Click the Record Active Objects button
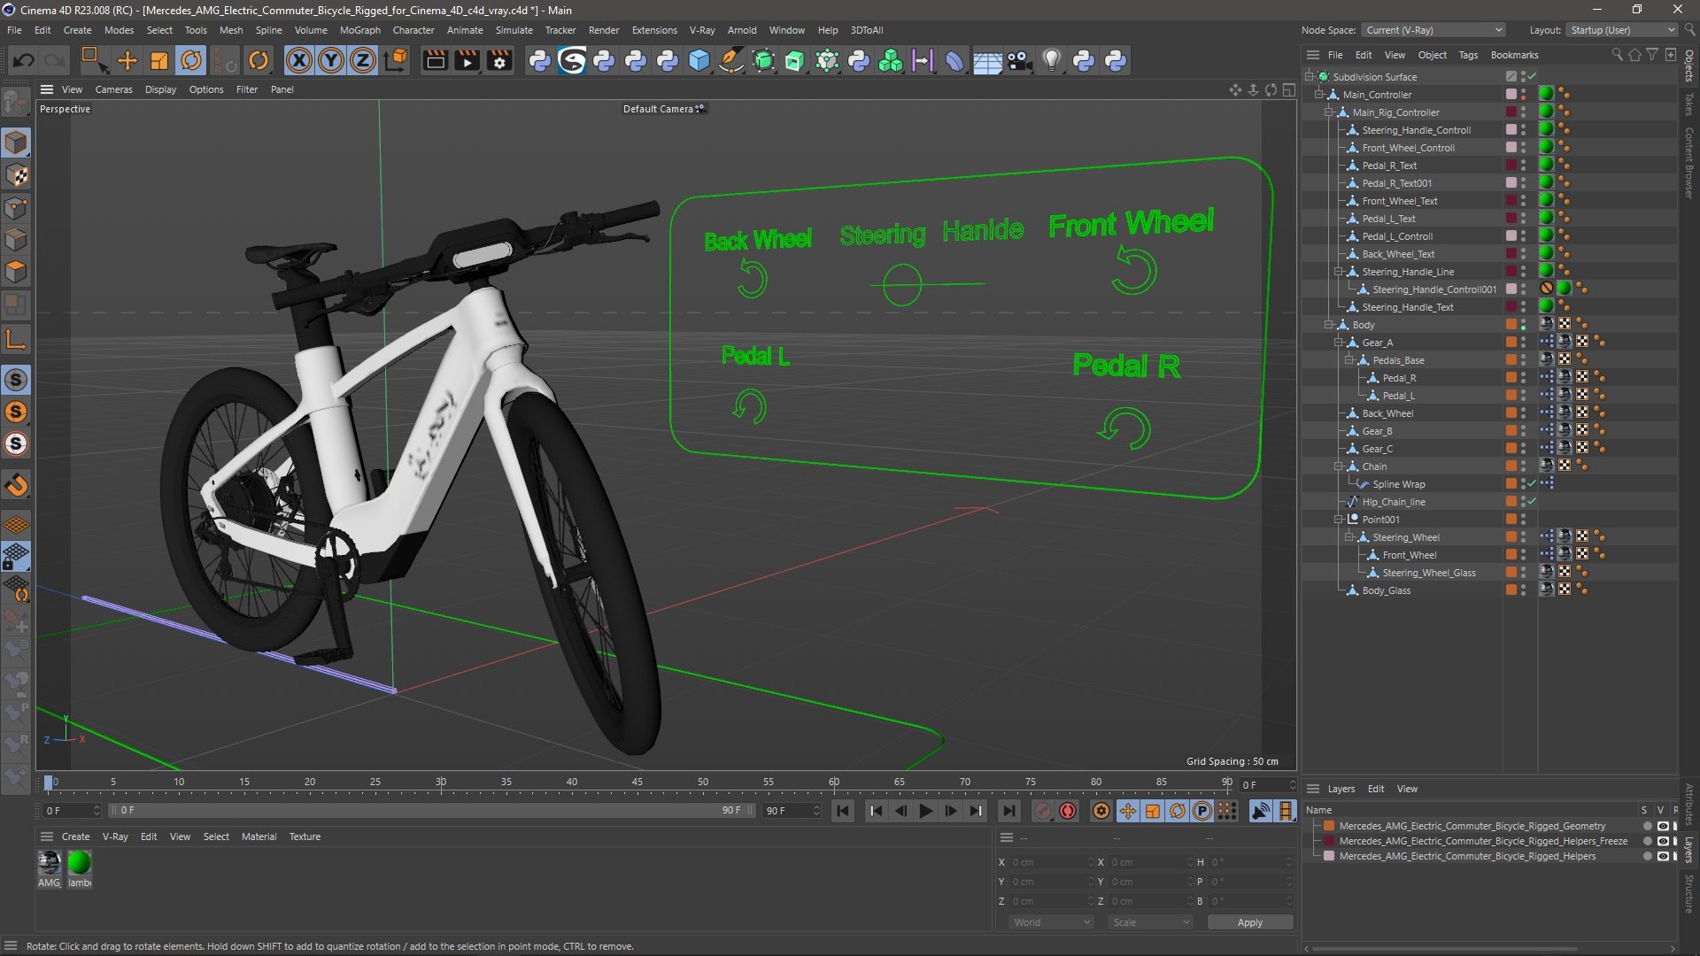Image resolution: width=1700 pixels, height=956 pixels. pyautogui.click(x=1043, y=811)
